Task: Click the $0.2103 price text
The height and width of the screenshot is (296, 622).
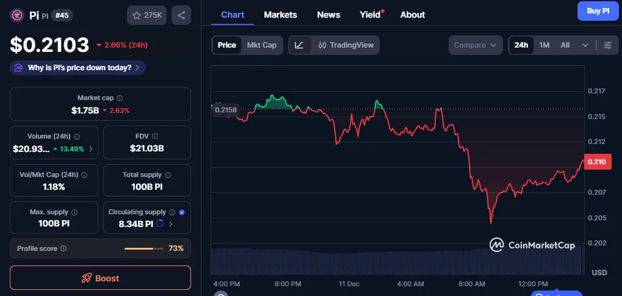Action: (x=49, y=45)
